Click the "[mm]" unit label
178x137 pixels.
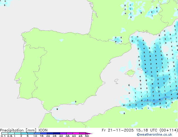click(31, 130)
